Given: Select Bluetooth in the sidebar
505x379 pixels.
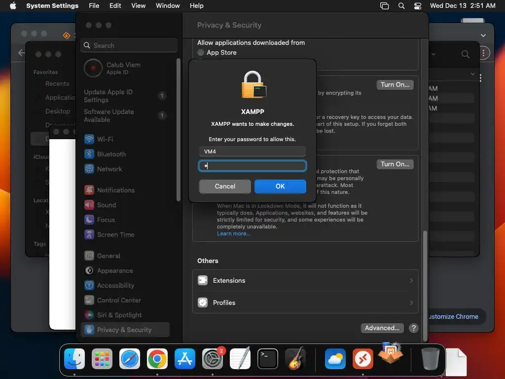Looking at the screenshot, I should point(125,154).
